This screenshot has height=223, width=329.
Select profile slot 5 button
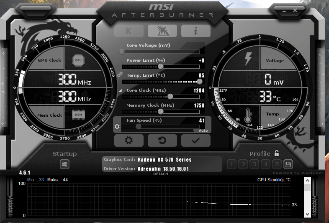[277, 165]
